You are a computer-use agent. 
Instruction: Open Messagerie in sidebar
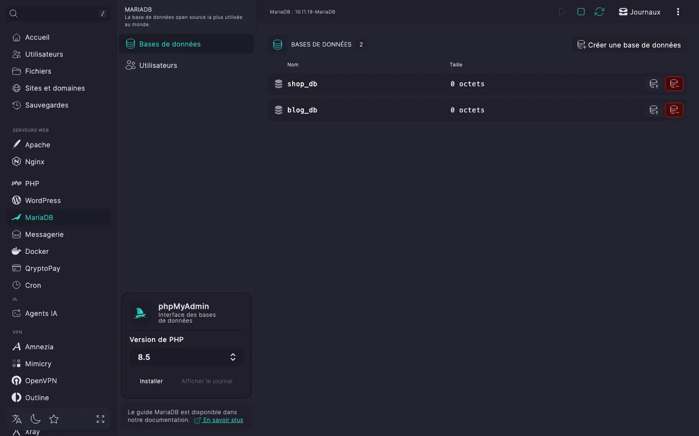tap(58, 234)
